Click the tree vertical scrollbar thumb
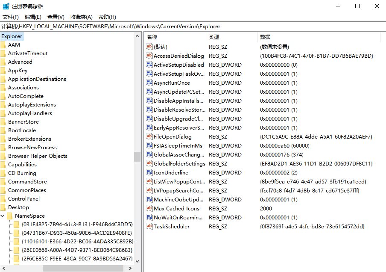The height and width of the screenshot is (272, 386). [x=137, y=157]
